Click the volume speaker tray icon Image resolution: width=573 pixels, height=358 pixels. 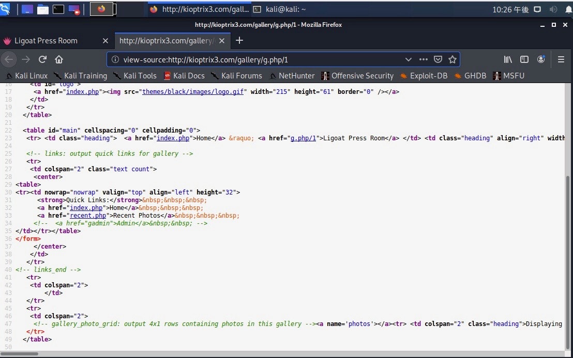coord(553,9)
